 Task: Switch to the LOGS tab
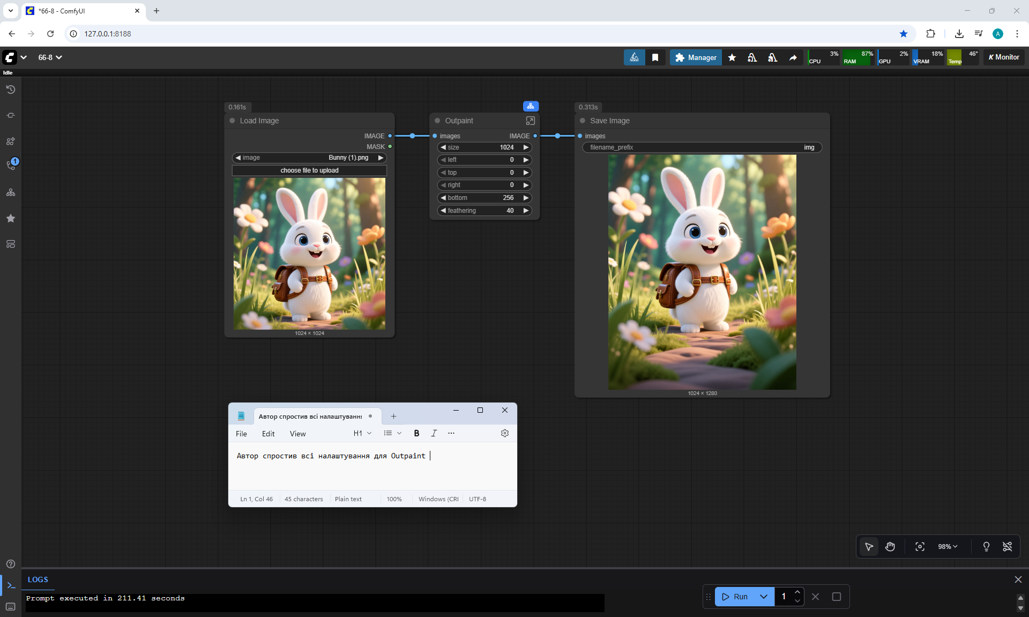tap(38, 579)
